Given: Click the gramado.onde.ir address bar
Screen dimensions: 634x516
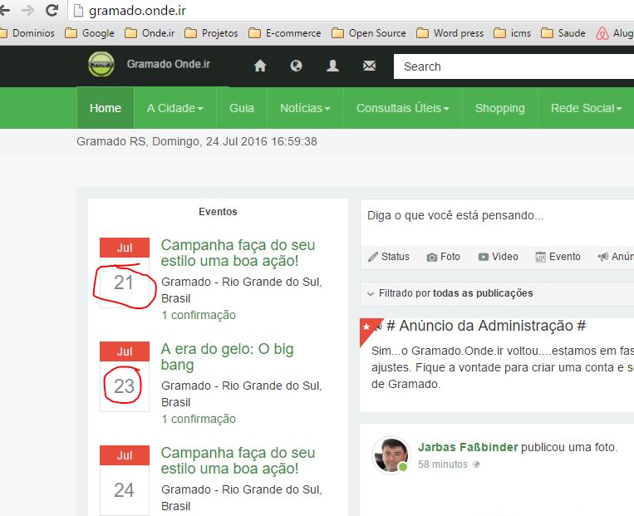Looking at the screenshot, I should tap(351, 11).
